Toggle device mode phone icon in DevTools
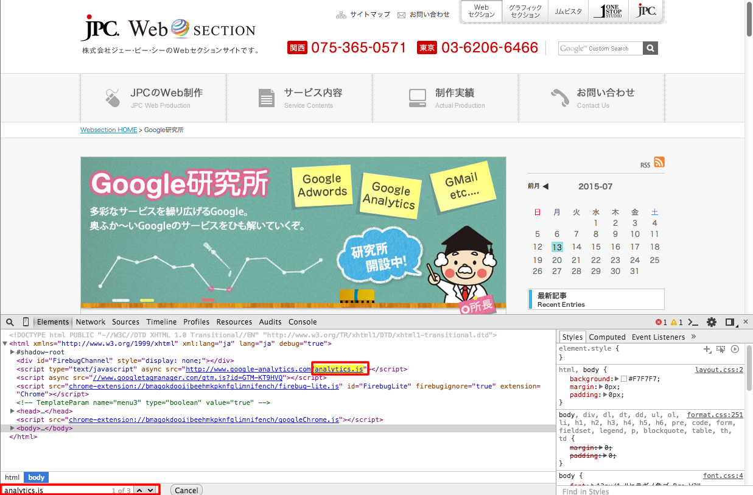753x495 pixels. pyautogui.click(x=26, y=322)
